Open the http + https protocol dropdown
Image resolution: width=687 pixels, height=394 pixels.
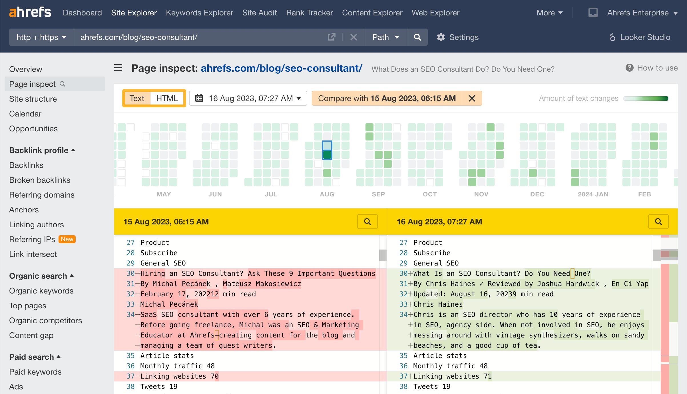tap(41, 37)
